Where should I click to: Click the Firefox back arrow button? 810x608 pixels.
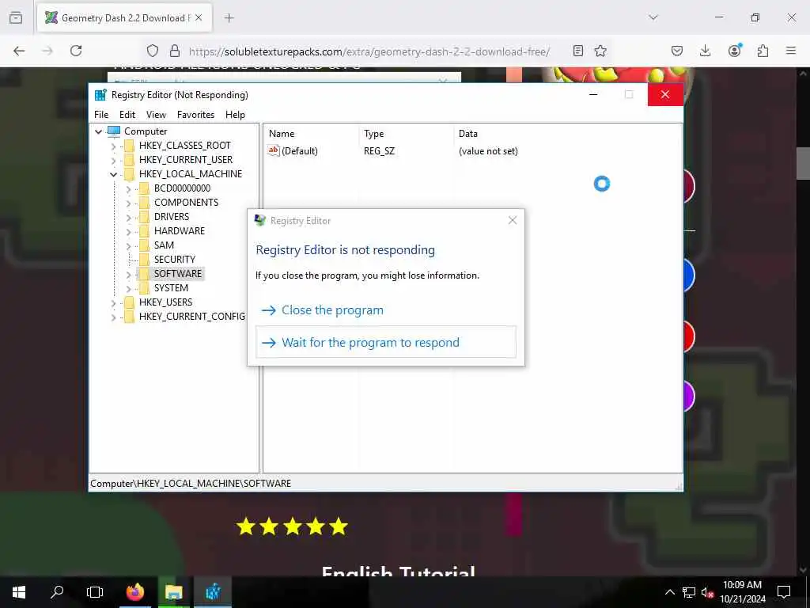click(x=19, y=51)
